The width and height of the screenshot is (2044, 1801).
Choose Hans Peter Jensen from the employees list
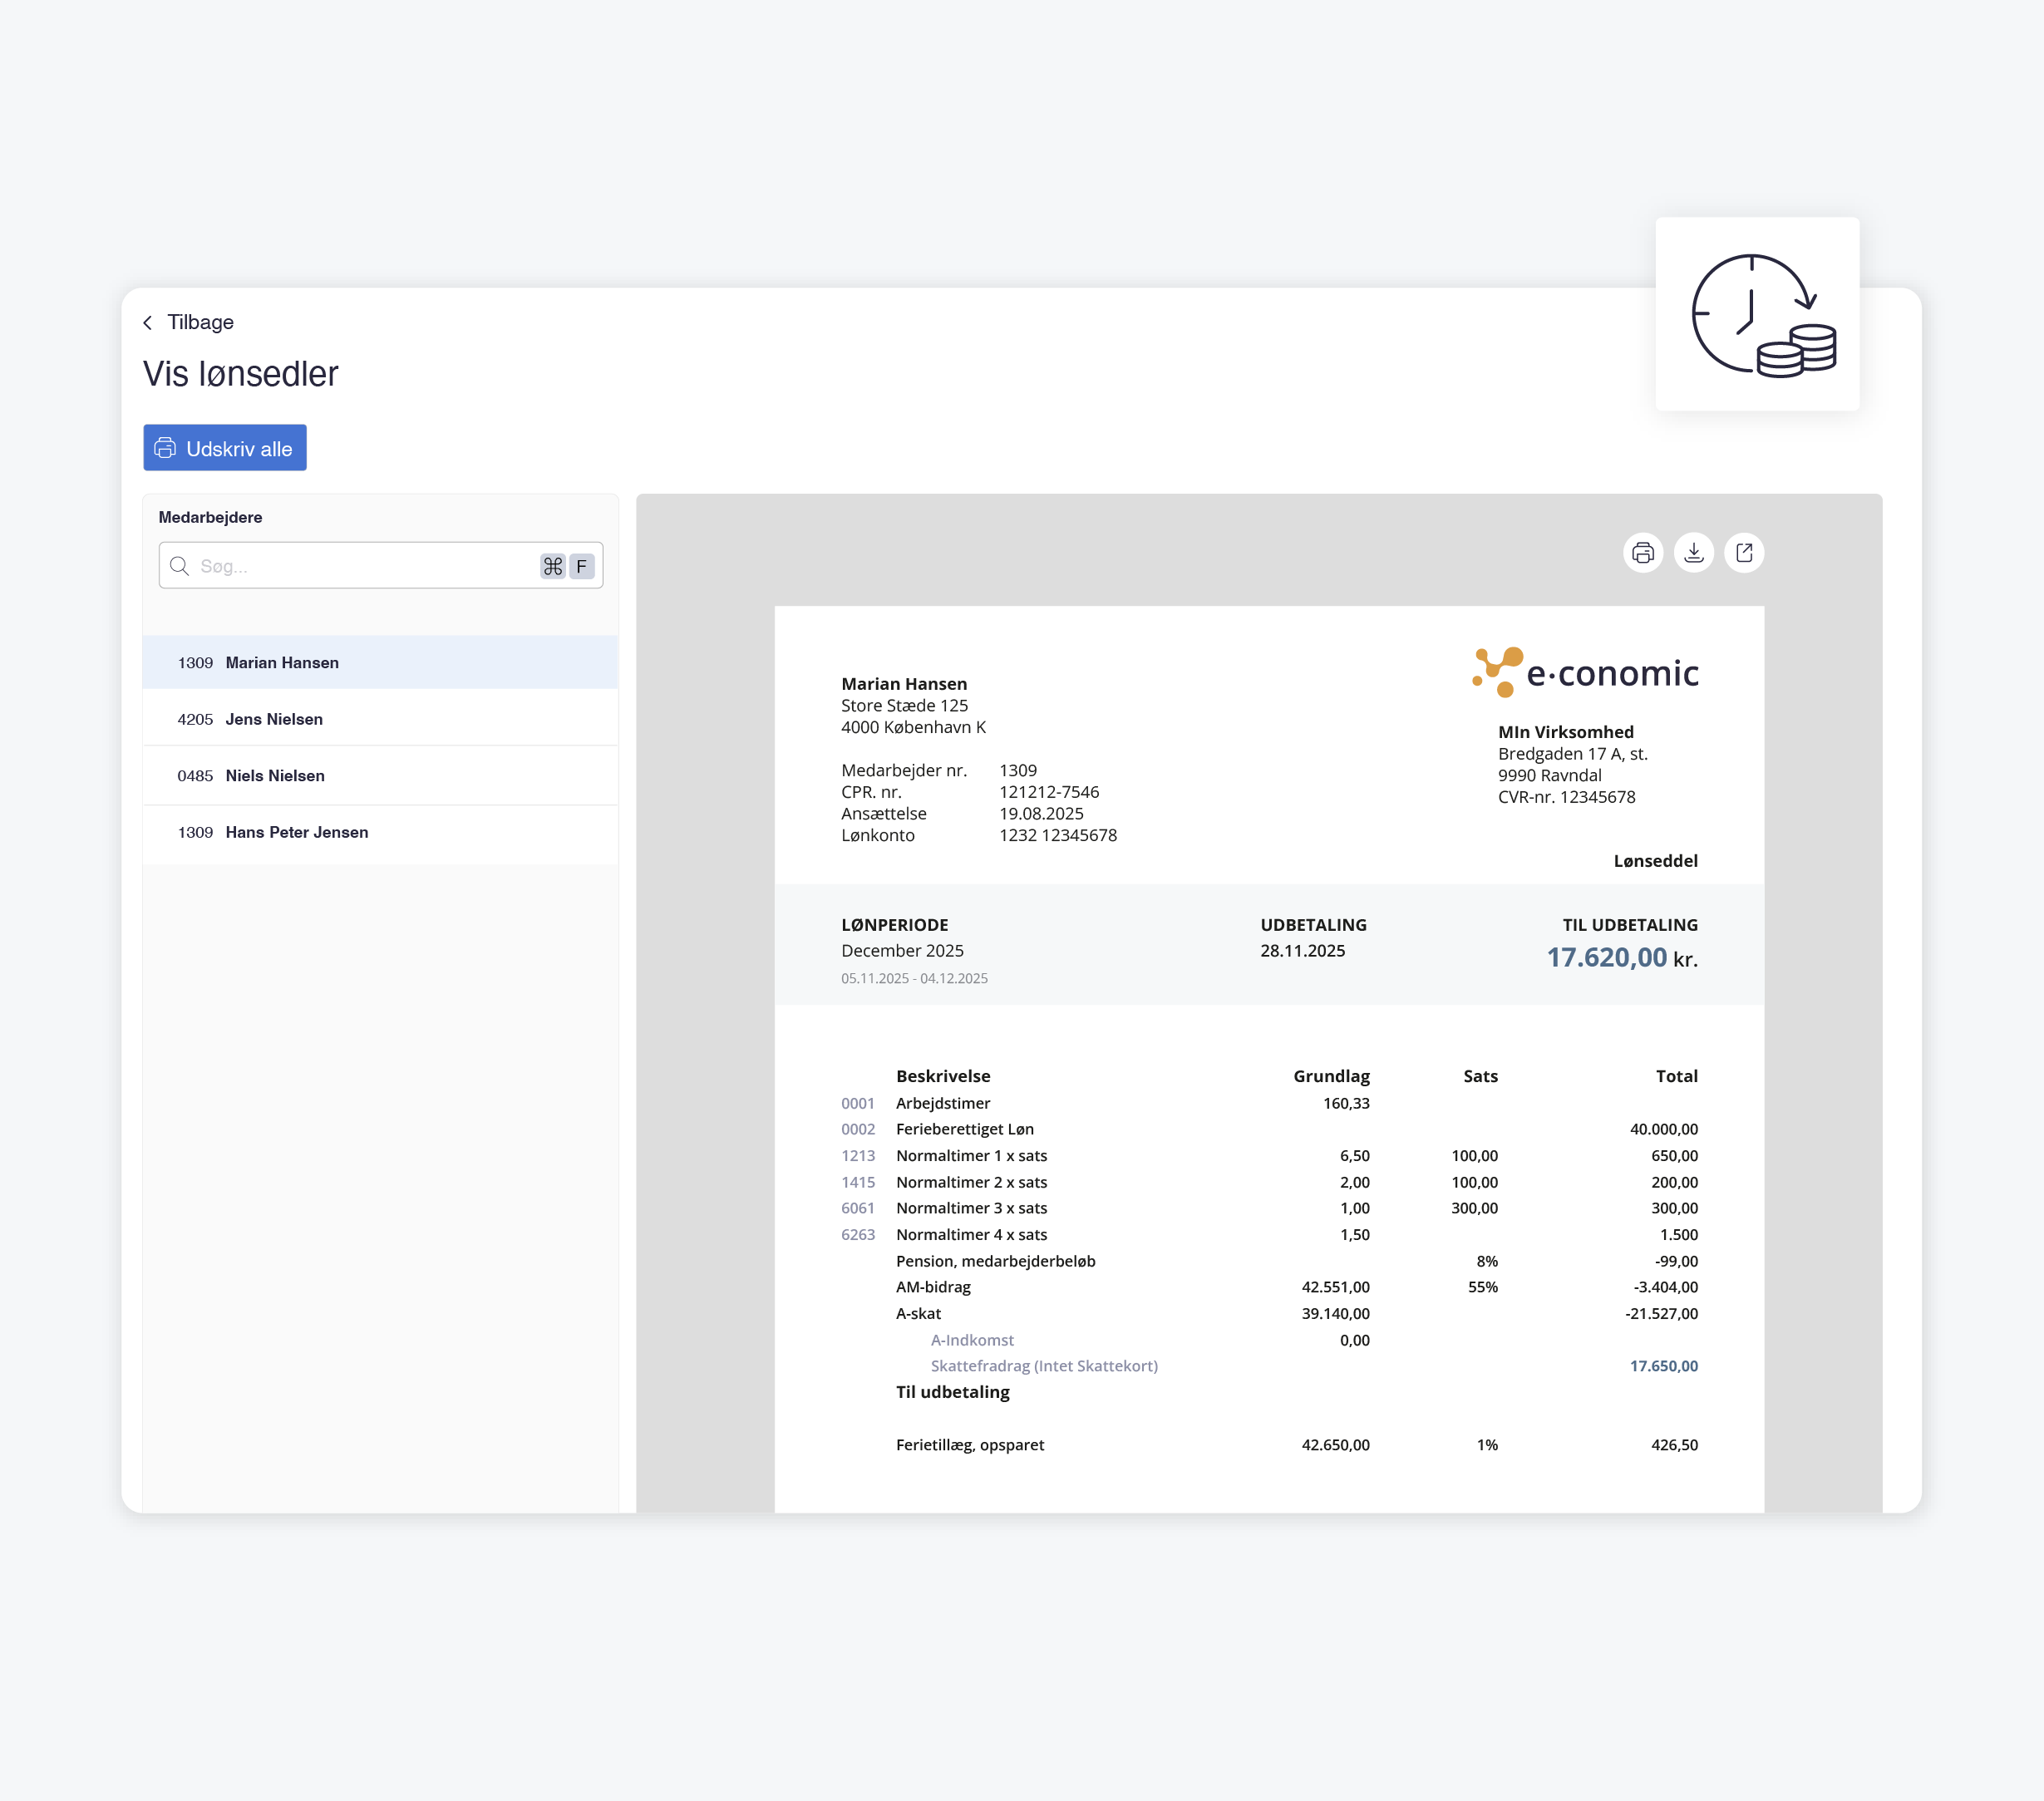[297, 832]
